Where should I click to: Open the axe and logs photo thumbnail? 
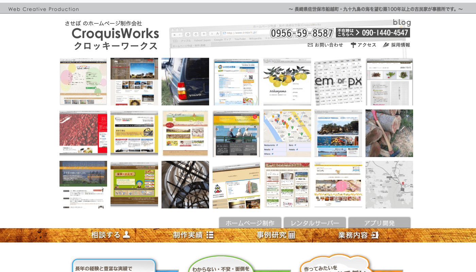pos(389,133)
